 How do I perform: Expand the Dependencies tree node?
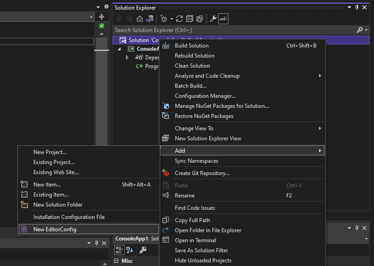pos(127,58)
